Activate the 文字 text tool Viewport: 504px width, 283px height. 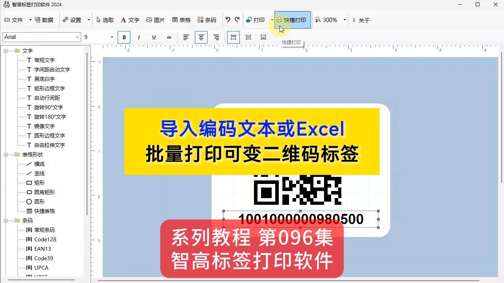click(x=130, y=20)
